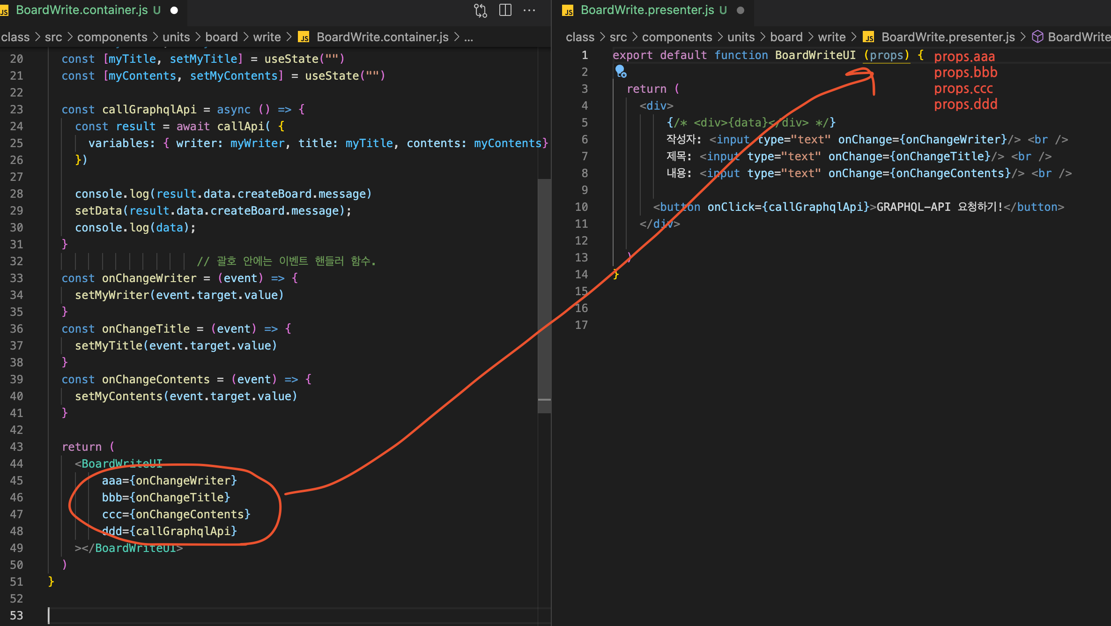The width and height of the screenshot is (1111, 626).
Task: Open the source control changes icon
Action: pyautogui.click(x=481, y=10)
